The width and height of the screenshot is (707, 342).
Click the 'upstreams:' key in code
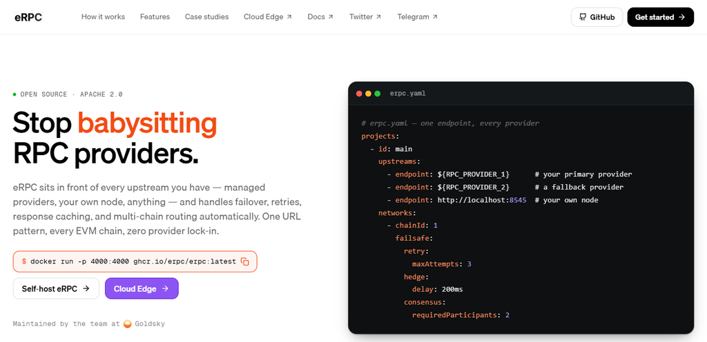click(x=400, y=161)
